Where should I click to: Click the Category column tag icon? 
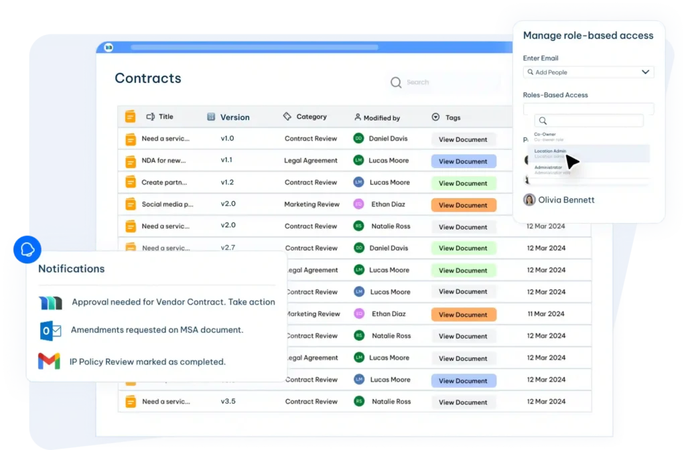pyautogui.click(x=287, y=116)
